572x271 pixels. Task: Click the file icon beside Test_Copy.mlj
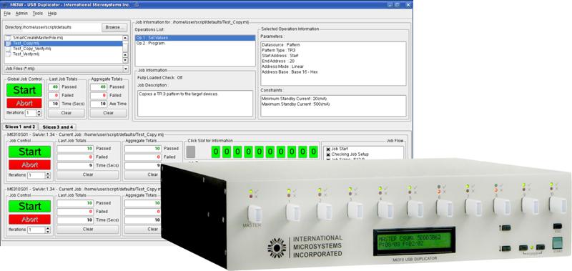tap(9, 43)
